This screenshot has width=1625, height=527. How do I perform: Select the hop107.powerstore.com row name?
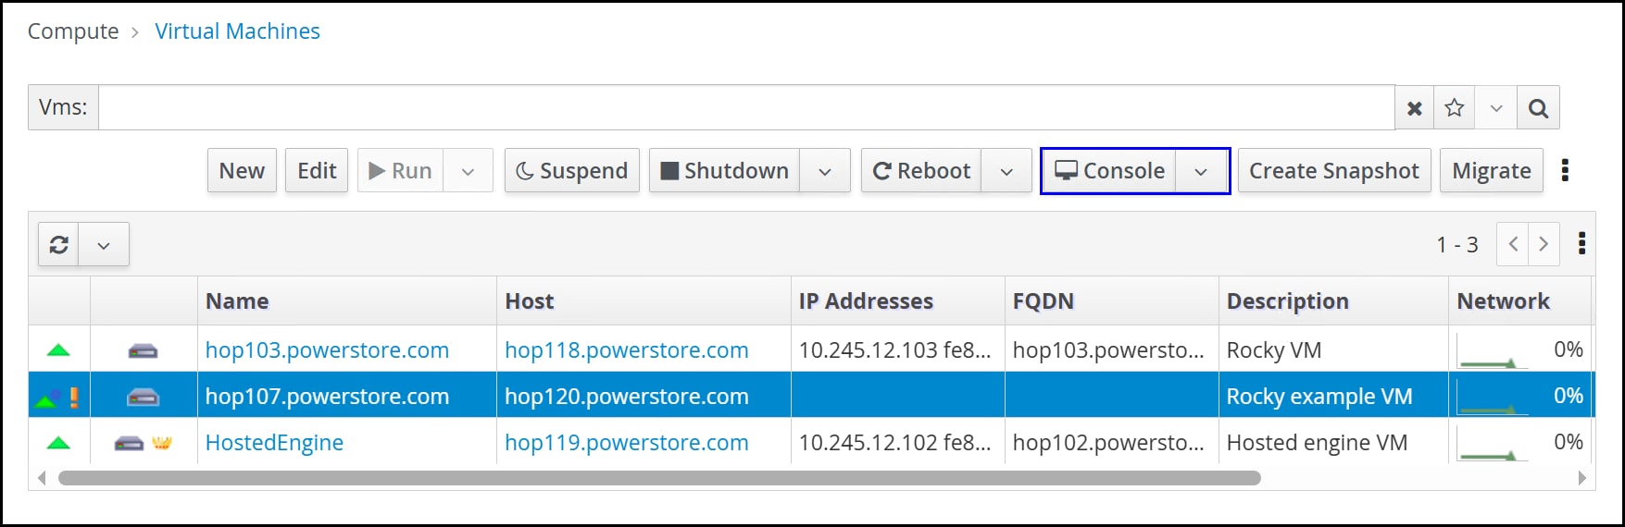[x=327, y=397]
